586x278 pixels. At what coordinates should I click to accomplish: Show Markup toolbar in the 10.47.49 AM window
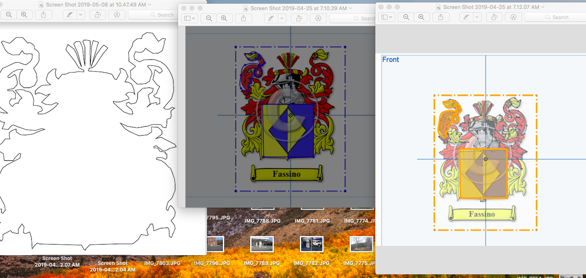(117, 15)
